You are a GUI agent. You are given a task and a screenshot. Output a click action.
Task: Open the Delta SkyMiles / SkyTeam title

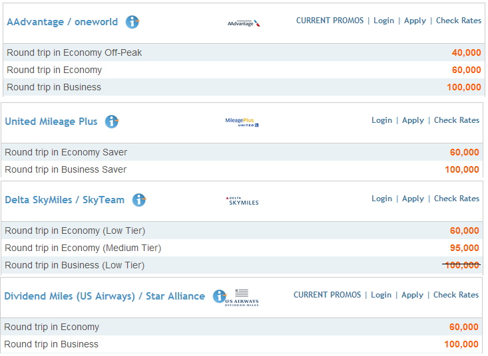point(65,200)
